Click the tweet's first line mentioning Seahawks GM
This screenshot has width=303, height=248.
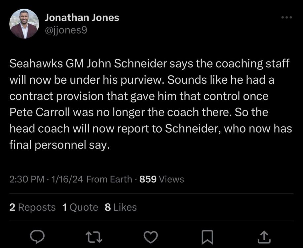click(x=149, y=64)
